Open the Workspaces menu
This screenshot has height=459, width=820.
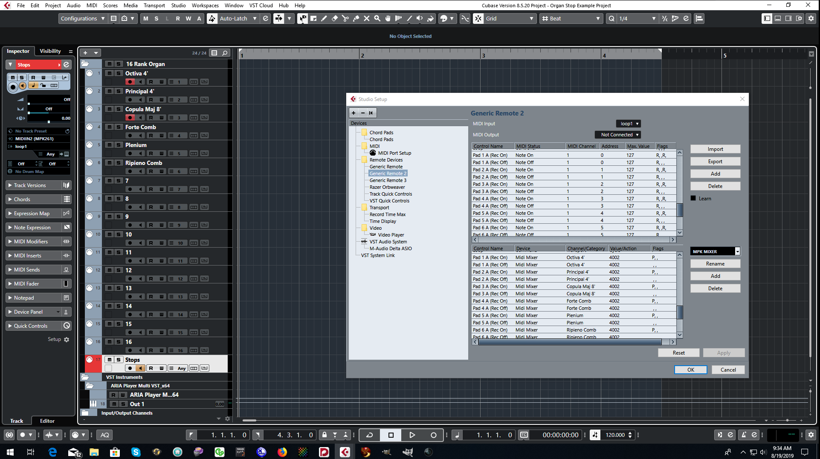pyautogui.click(x=205, y=5)
